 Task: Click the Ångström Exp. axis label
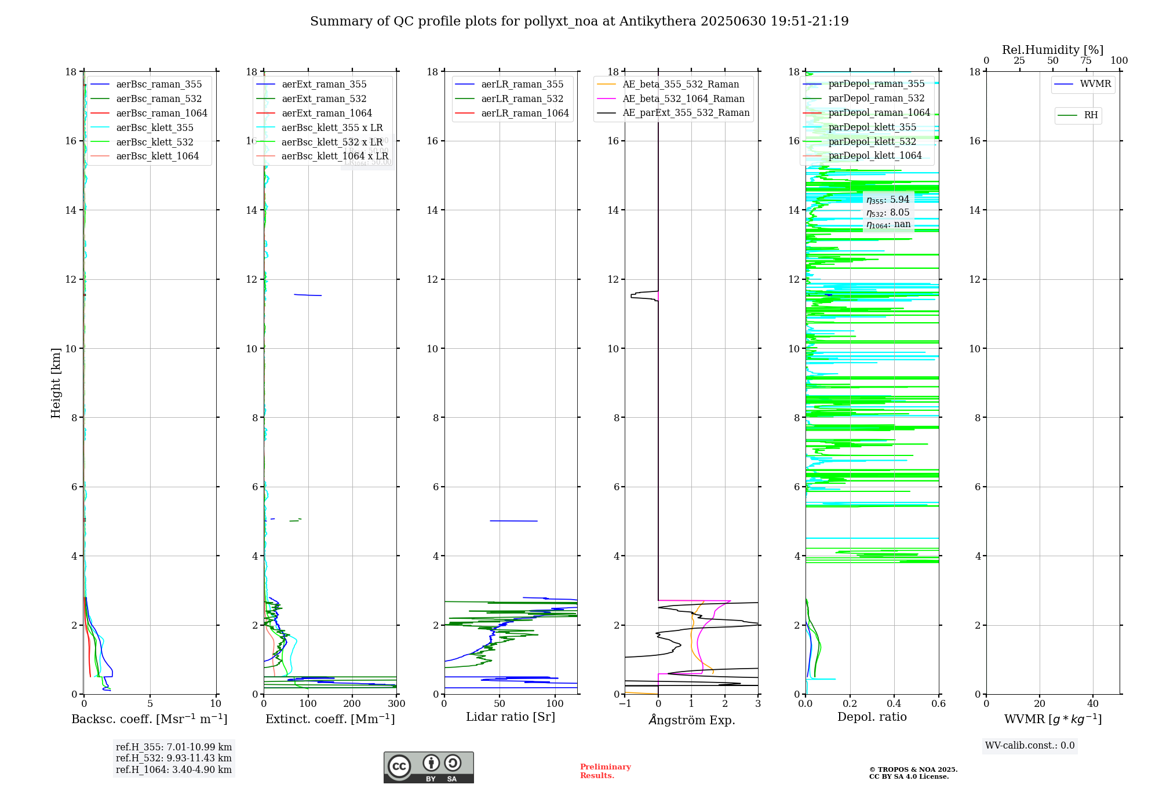click(x=692, y=720)
